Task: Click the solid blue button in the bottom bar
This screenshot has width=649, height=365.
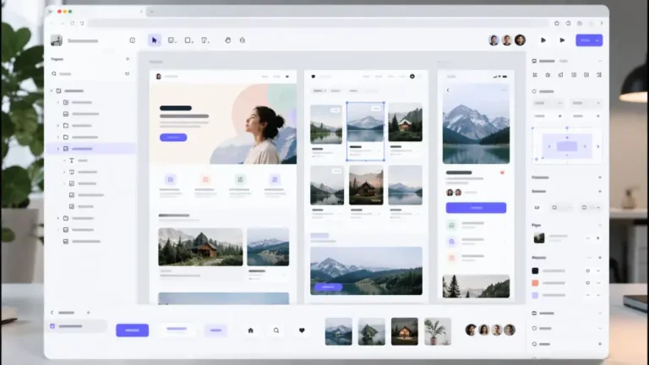Action: [132, 330]
